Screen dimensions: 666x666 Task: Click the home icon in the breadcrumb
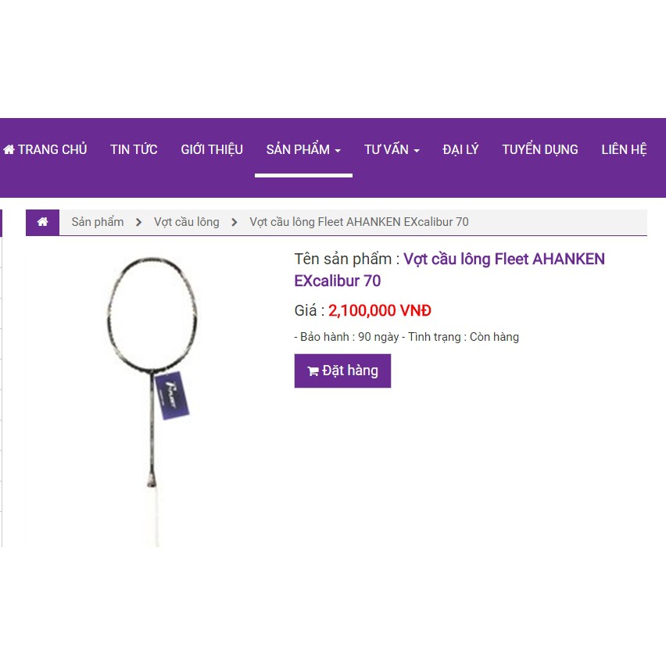(x=42, y=222)
